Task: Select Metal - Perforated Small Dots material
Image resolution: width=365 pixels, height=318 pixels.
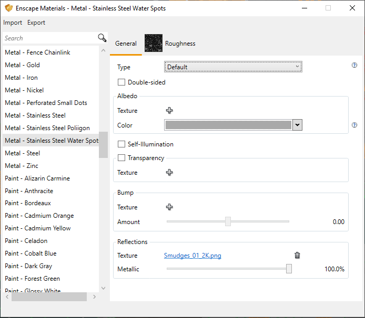Action: coord(50,103)
